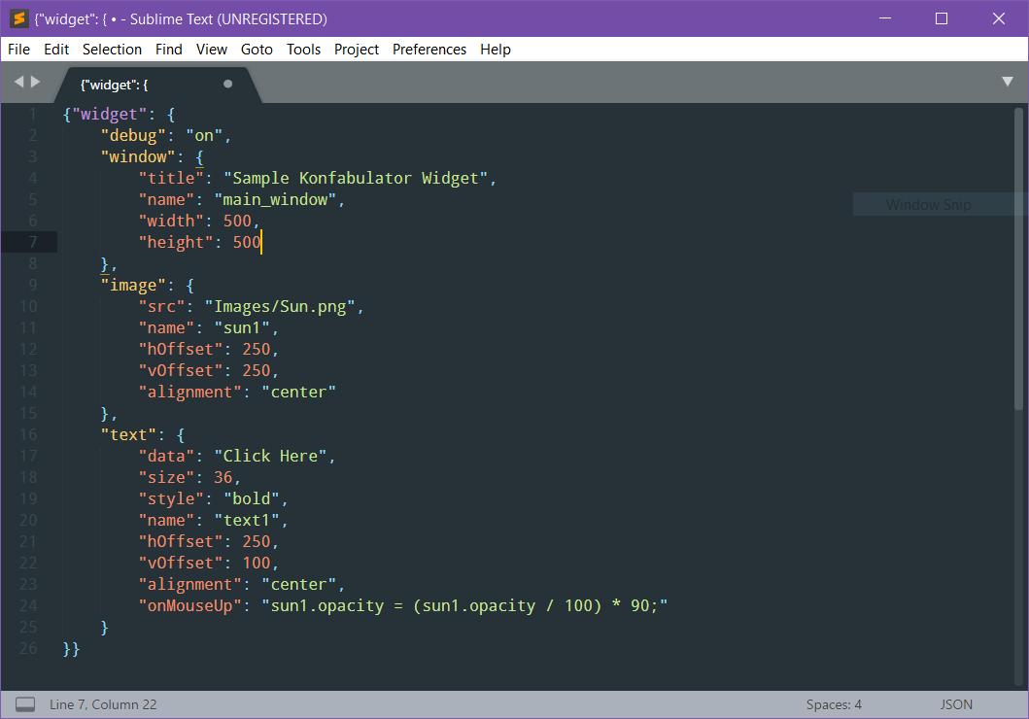The height and width of the screenshot is (719, 1029).
Task: Click the Line 7, Column 22 status text
Action: pos(103,704)
